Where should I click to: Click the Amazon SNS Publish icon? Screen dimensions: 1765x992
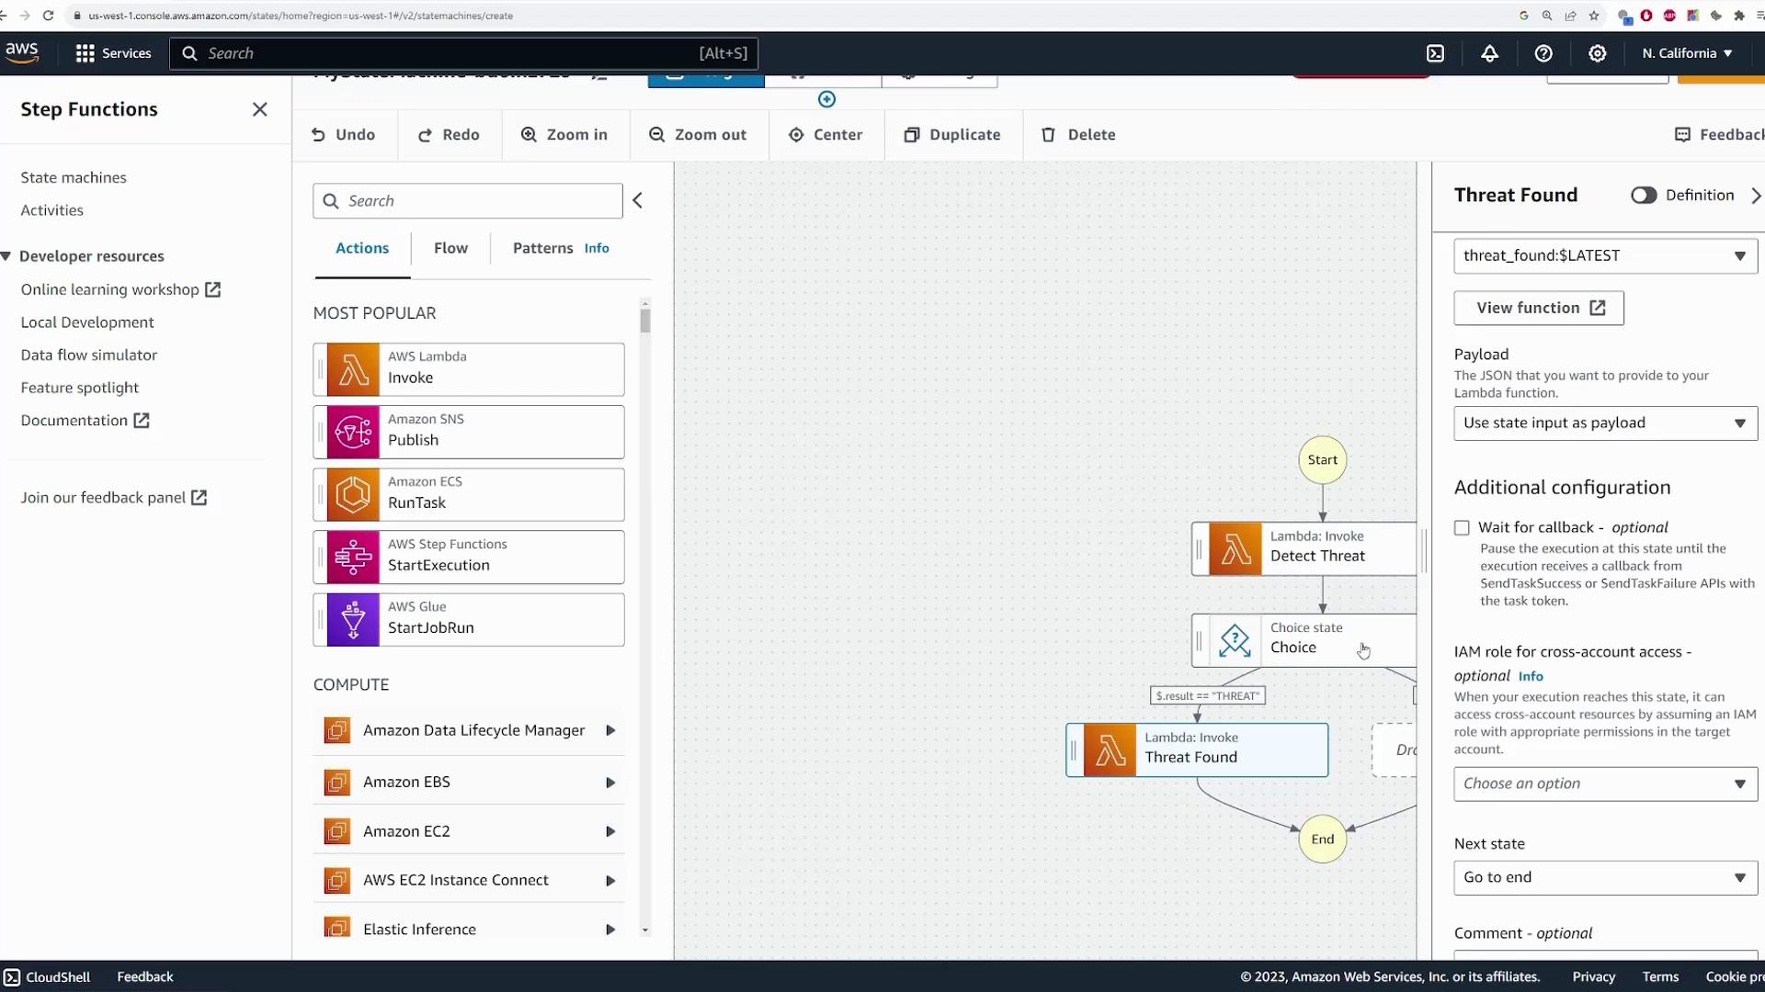(x=353, y=433)
